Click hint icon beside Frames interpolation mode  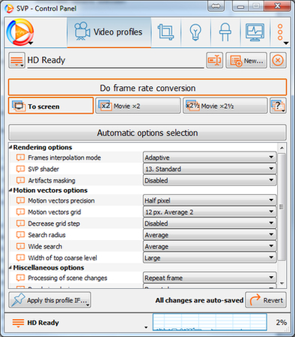20,158
